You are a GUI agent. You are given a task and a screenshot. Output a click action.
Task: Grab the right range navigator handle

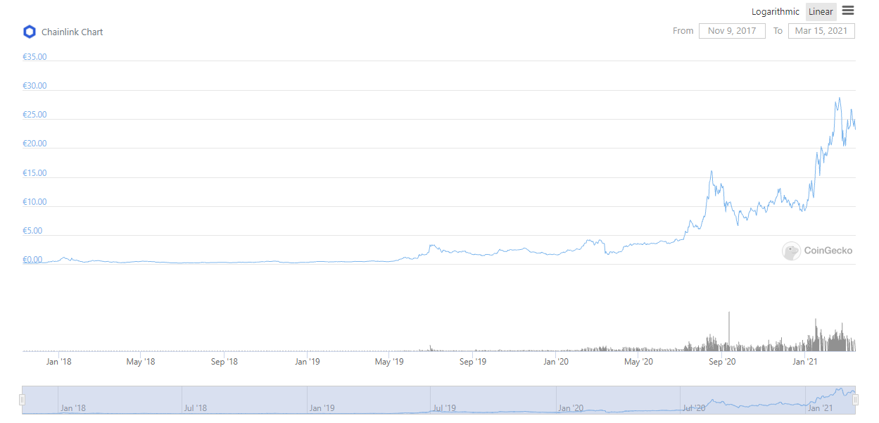(x=856, y=400)
